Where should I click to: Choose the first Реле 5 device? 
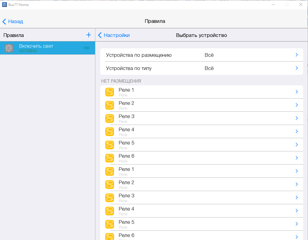point(126,144)
